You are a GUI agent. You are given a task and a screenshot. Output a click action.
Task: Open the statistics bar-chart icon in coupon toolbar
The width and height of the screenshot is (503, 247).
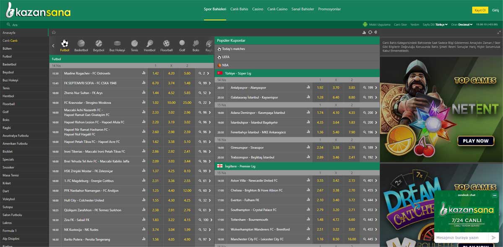pyautogui.click(x=364, y=32)
